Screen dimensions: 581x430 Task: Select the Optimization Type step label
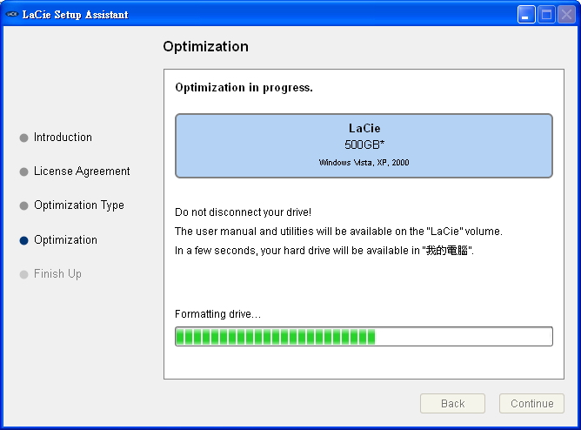(x=79, y=205)
